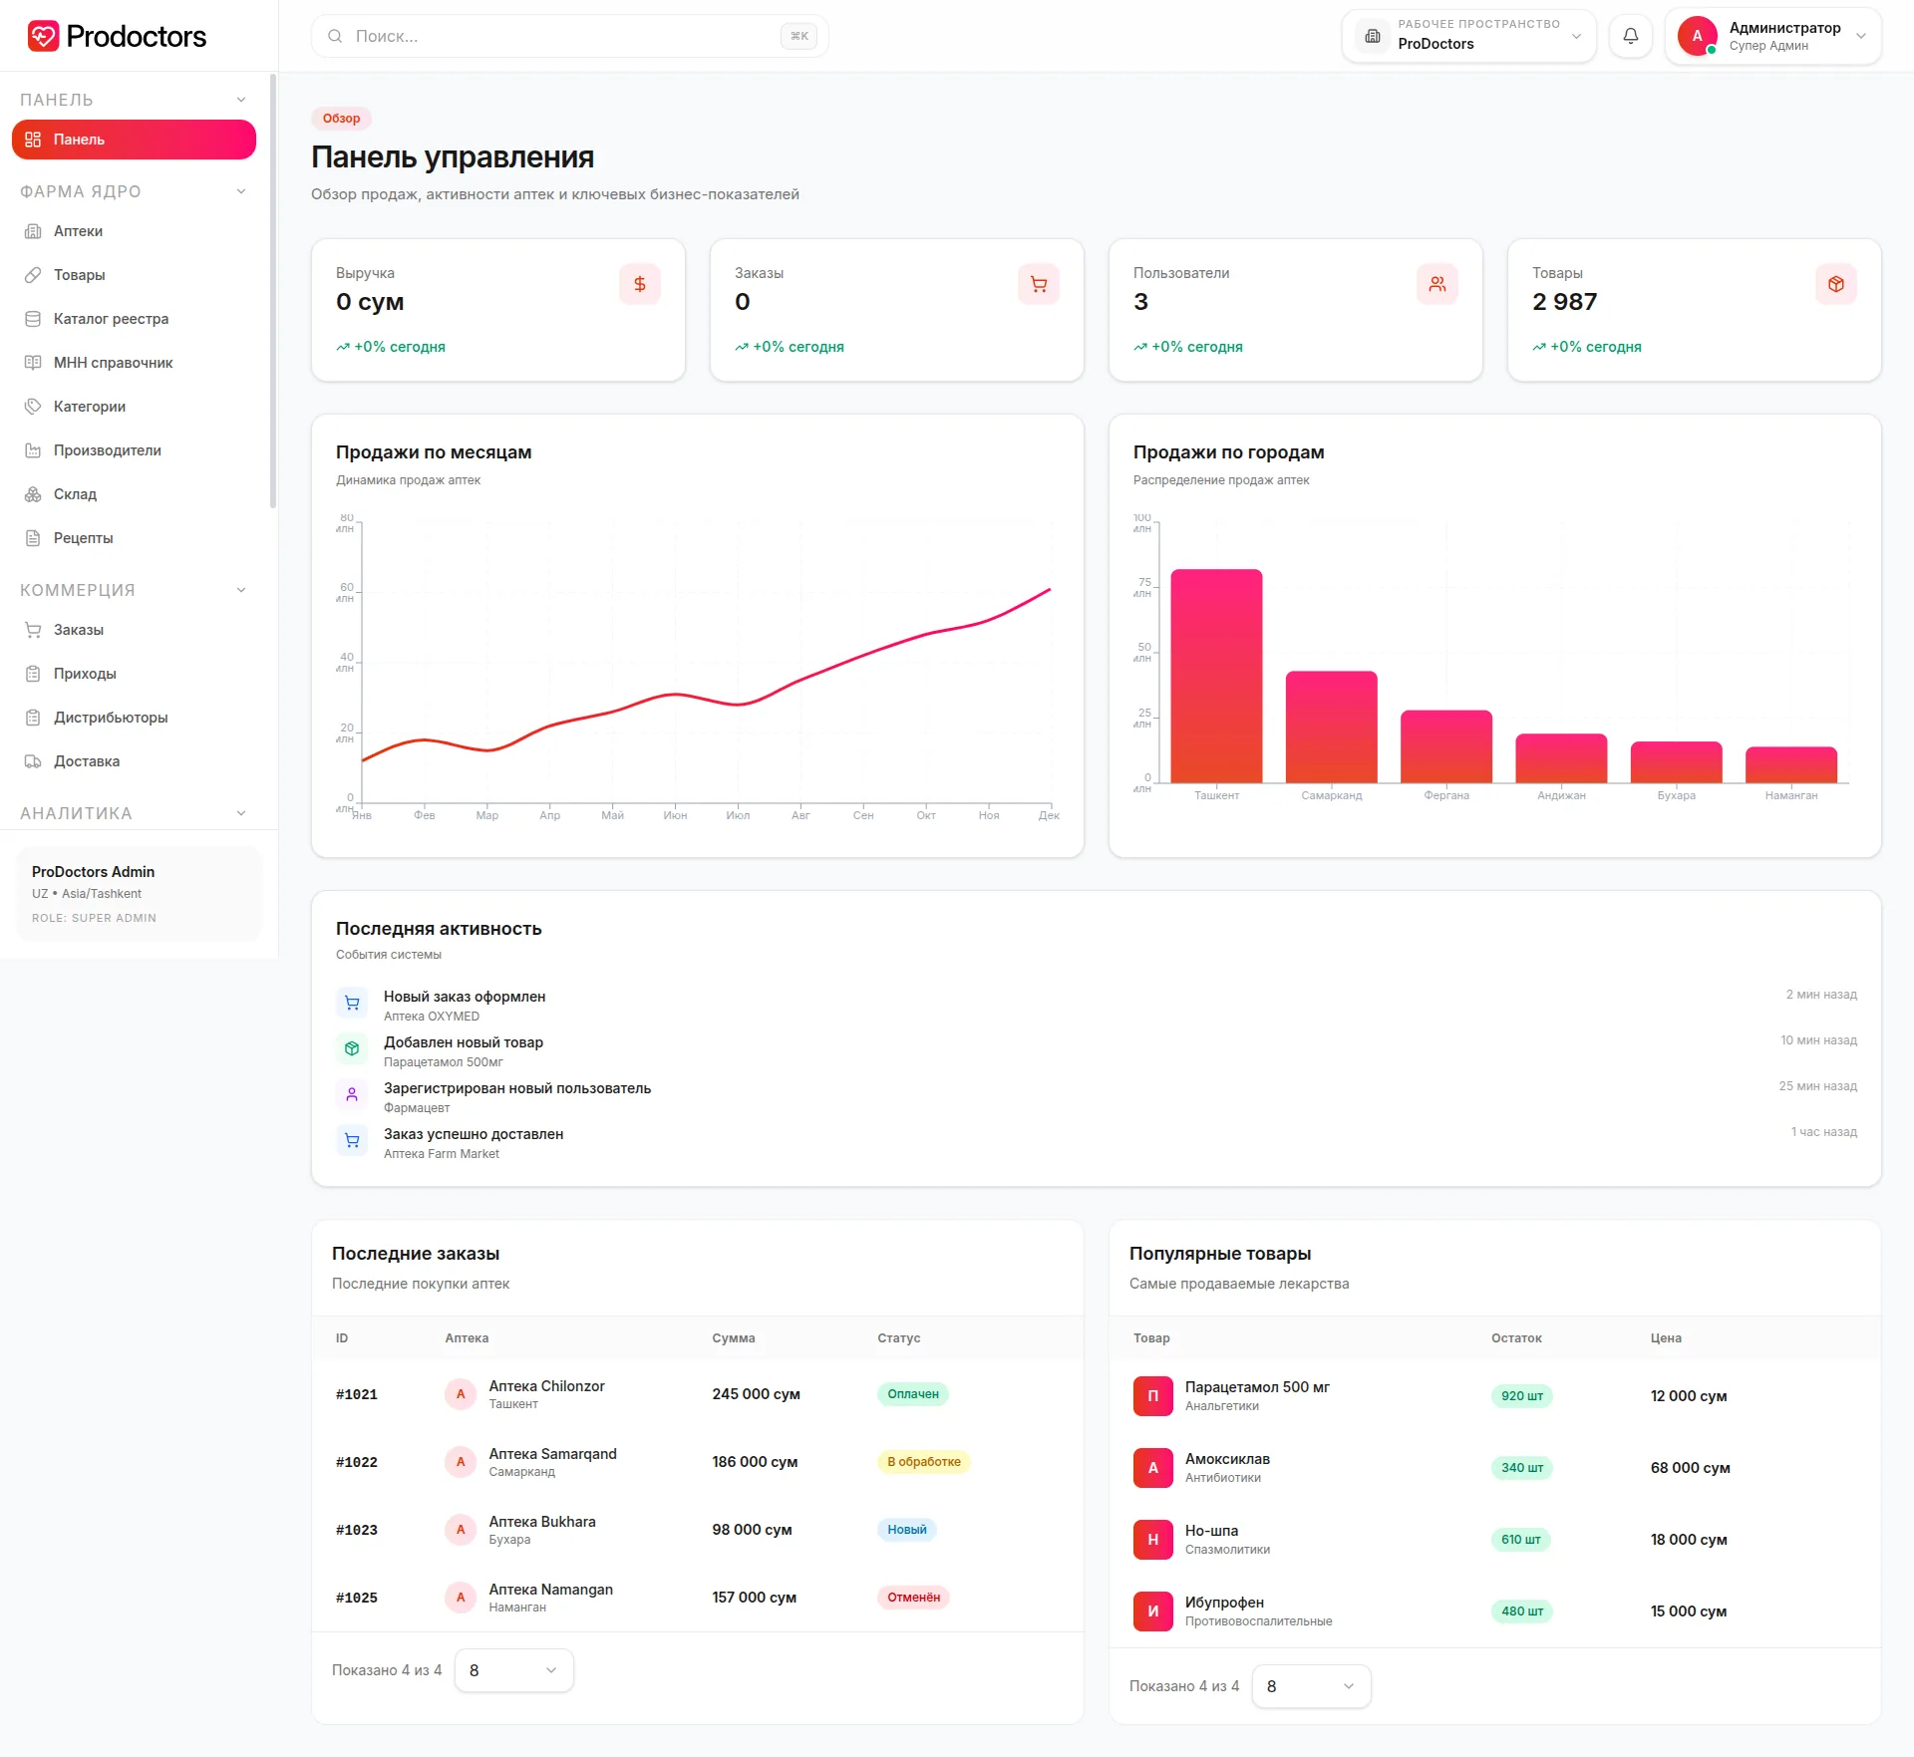Click order ID #1021

357,1394
